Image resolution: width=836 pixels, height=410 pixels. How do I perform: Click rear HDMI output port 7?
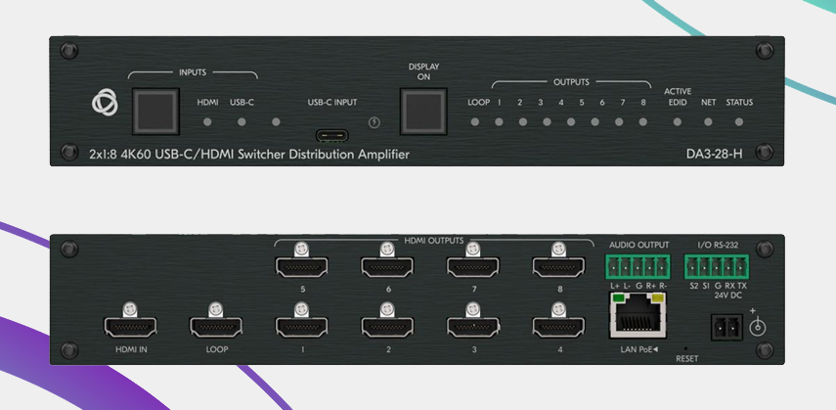(473, 267)
